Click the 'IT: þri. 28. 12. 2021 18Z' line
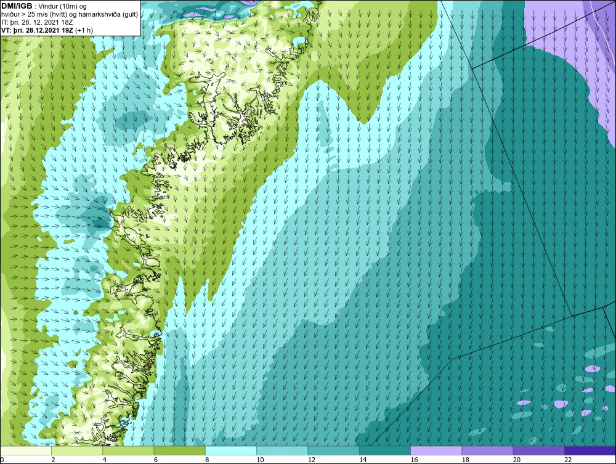This screenshot has height=464, width=616. click(x=38, y=22)
